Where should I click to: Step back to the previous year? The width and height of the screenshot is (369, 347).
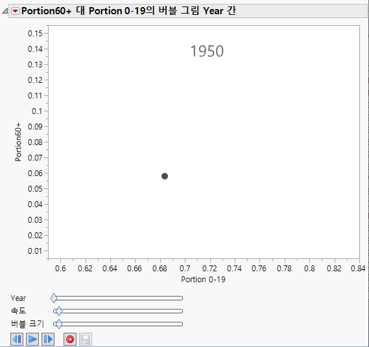[17, 339]
